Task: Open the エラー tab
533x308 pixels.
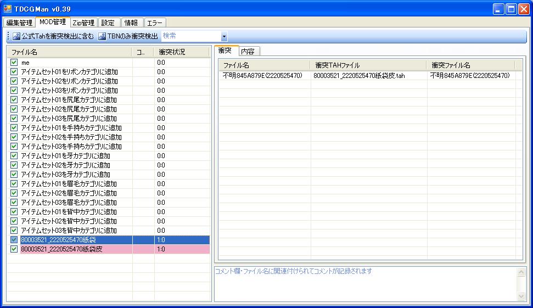Action: click(154, 23)
